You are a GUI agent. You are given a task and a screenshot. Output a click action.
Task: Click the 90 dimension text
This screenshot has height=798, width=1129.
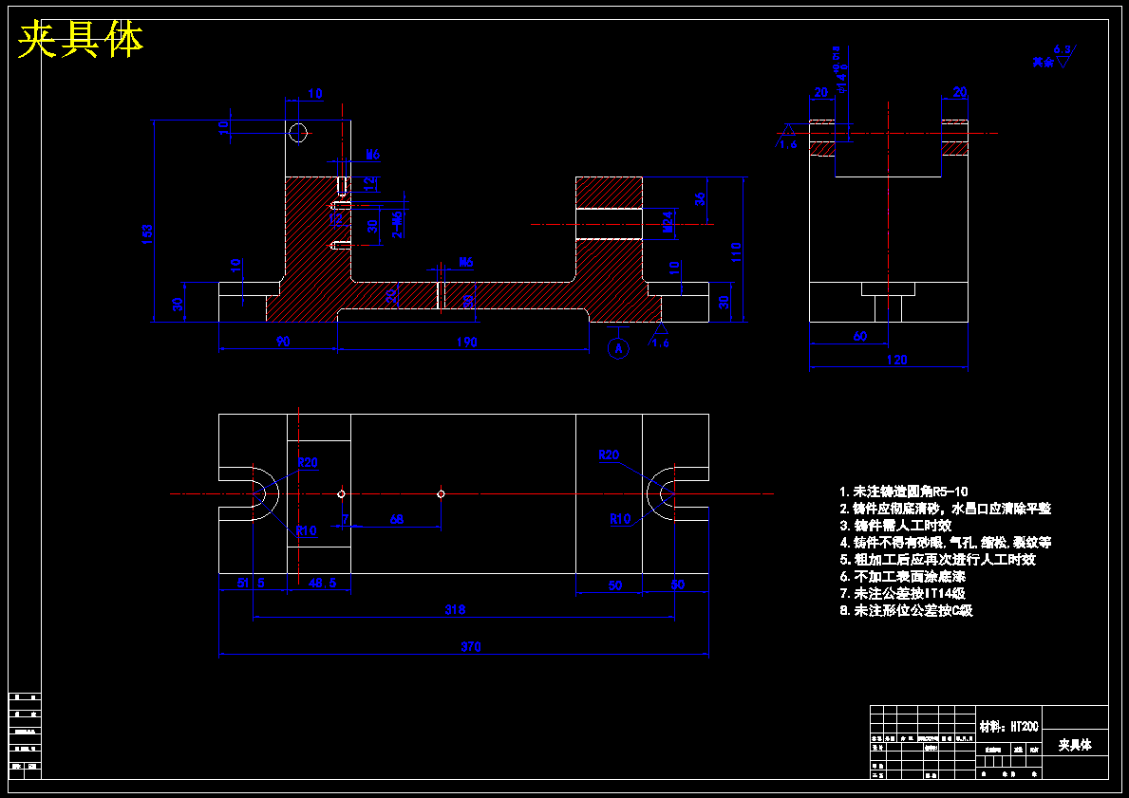pyautogui.click(x=283, y=342)
